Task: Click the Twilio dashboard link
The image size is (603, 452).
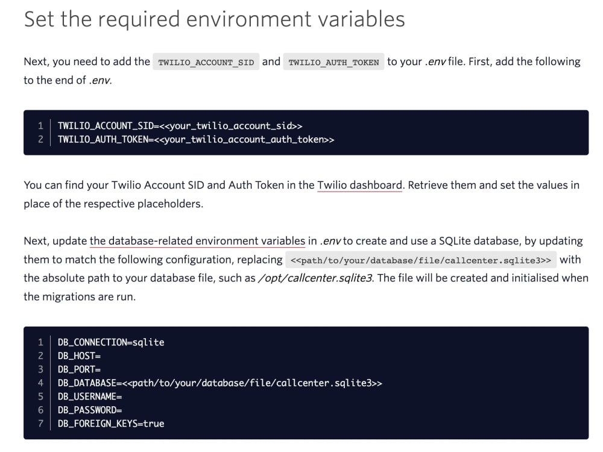Action: [359, 185]
